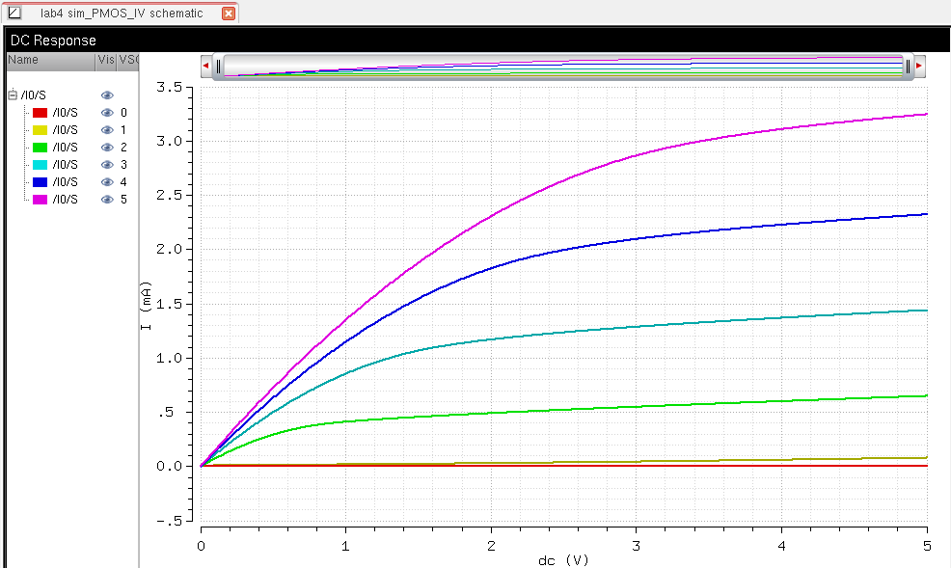
Task: Hide the red trace with VSG 0
Action: (107, 113)
